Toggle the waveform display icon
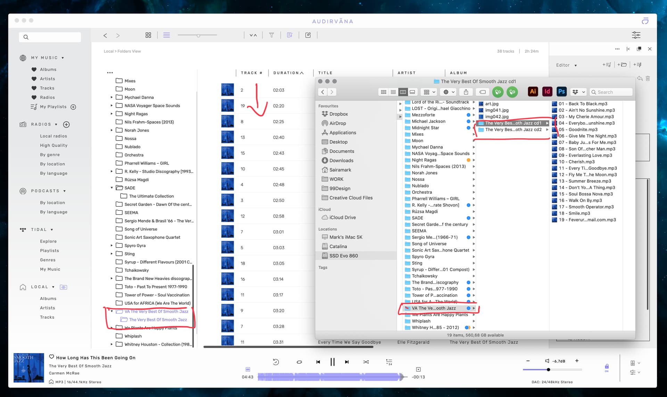This screenshot has width=667, height=397. (248, 370)
